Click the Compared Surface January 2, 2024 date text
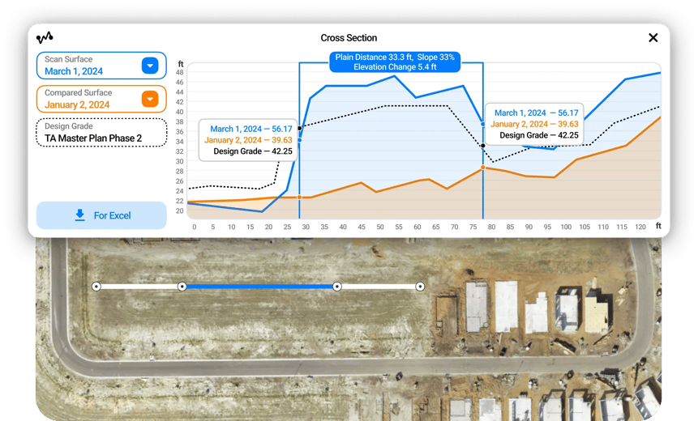The height and width of the screenshot is (421, 698). [77, 105]
